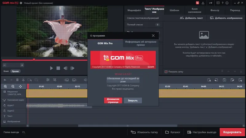The height and width of the screenshot is (138, 246).
Task: Click the save-as pencil icon
Action: coord(232,80)
